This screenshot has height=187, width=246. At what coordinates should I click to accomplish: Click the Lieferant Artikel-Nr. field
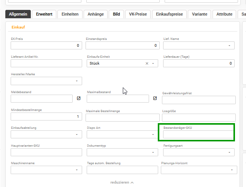click(x=46, y=63)
